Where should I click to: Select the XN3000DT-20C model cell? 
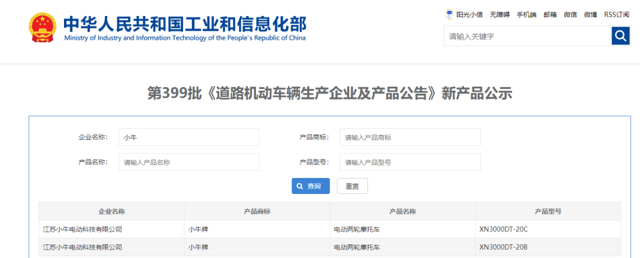(x=503, y=230)
